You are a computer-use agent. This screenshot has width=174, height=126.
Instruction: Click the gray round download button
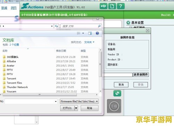pos(114,106)
